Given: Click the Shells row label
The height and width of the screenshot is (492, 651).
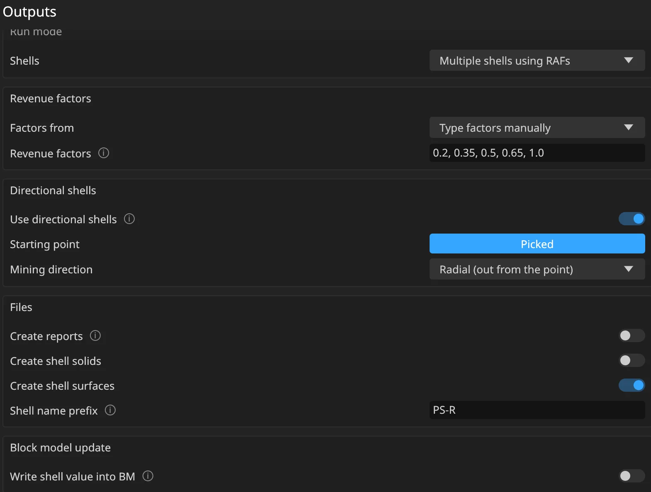Looking at the screenshot, I should coord(24,61).
